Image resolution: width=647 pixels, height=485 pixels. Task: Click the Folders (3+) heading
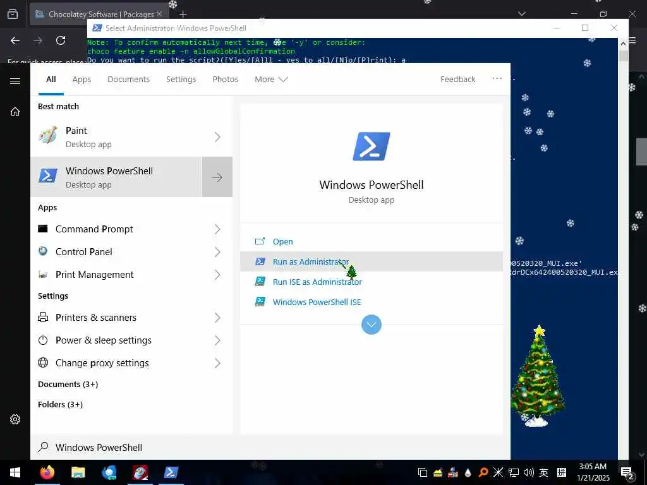coord(60,404)
